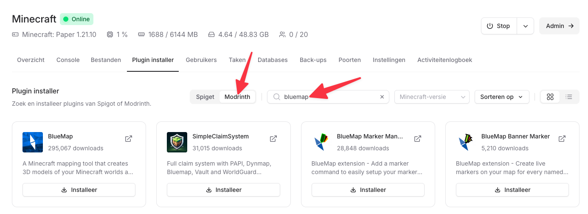Select Spiget as plugin source
The height and width of the screenshot is (214, 588).
click(x=205, y=97)
